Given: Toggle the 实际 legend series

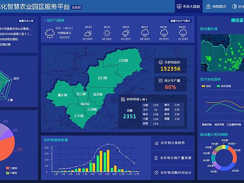Looking at the screenshot, I should tap(206, 86).
